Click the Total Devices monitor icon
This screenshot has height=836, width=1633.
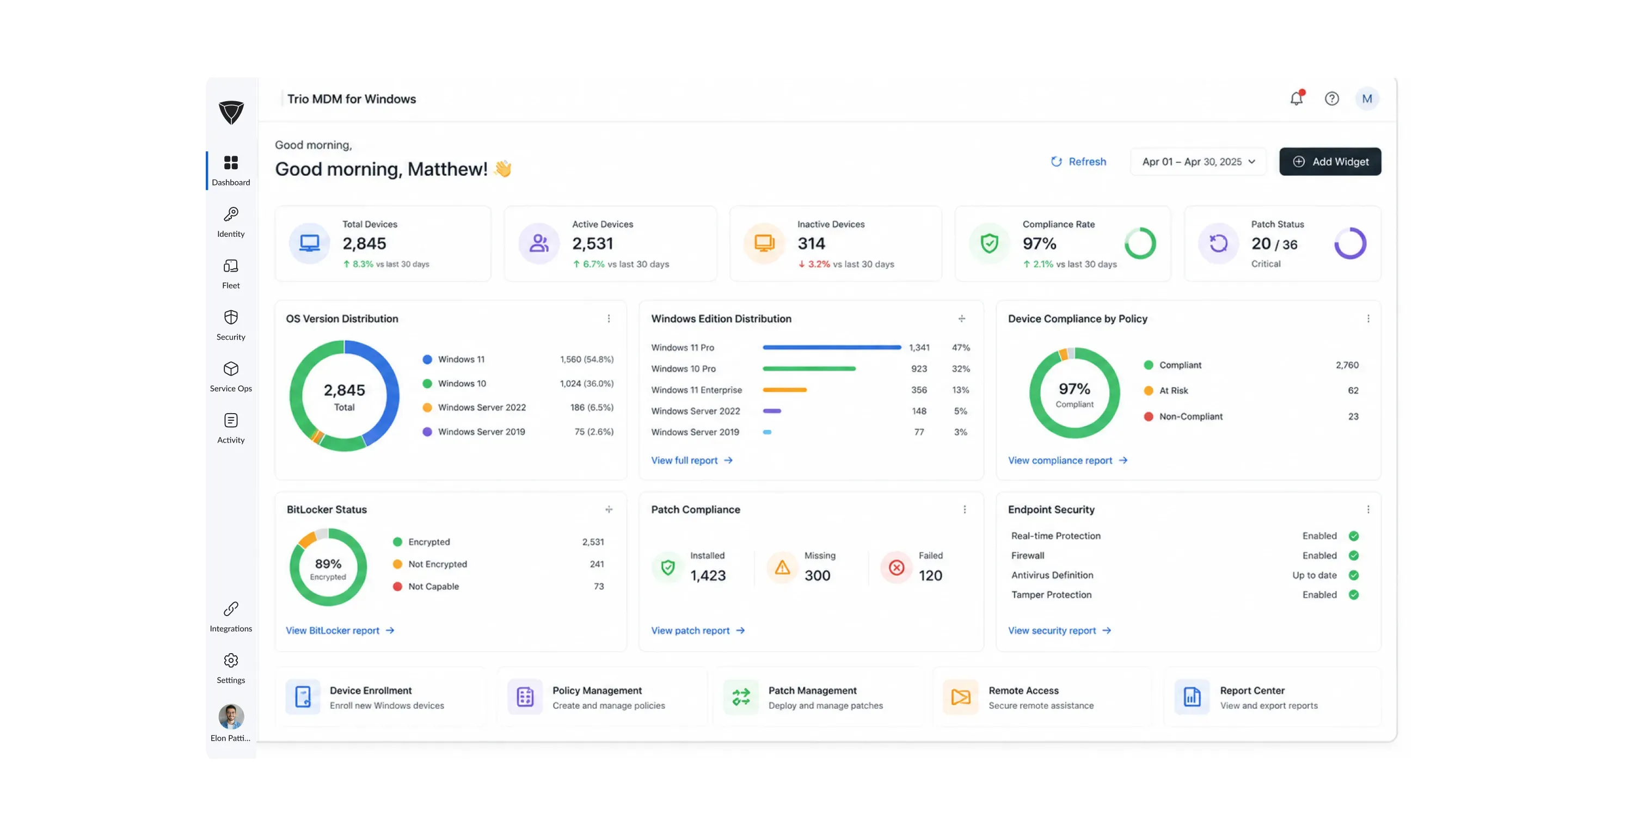[x=309, y=243]
